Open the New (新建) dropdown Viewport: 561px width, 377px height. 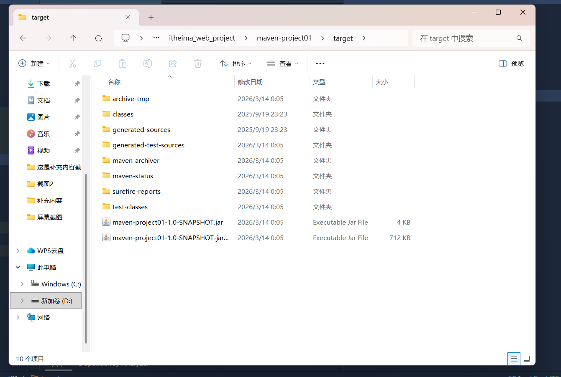point(34,63)
